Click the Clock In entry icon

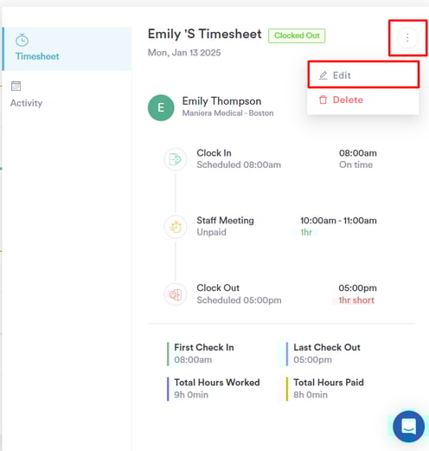tap(175, 159)
